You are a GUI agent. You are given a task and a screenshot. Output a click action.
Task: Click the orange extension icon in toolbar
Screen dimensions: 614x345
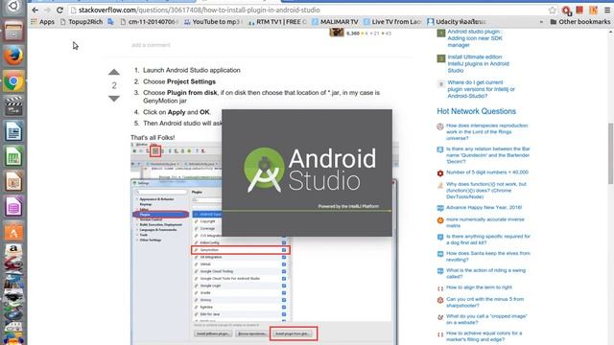coord(593,11)
